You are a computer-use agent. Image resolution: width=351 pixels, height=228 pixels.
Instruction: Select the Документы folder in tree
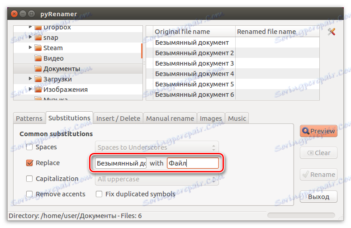point(77,68)
